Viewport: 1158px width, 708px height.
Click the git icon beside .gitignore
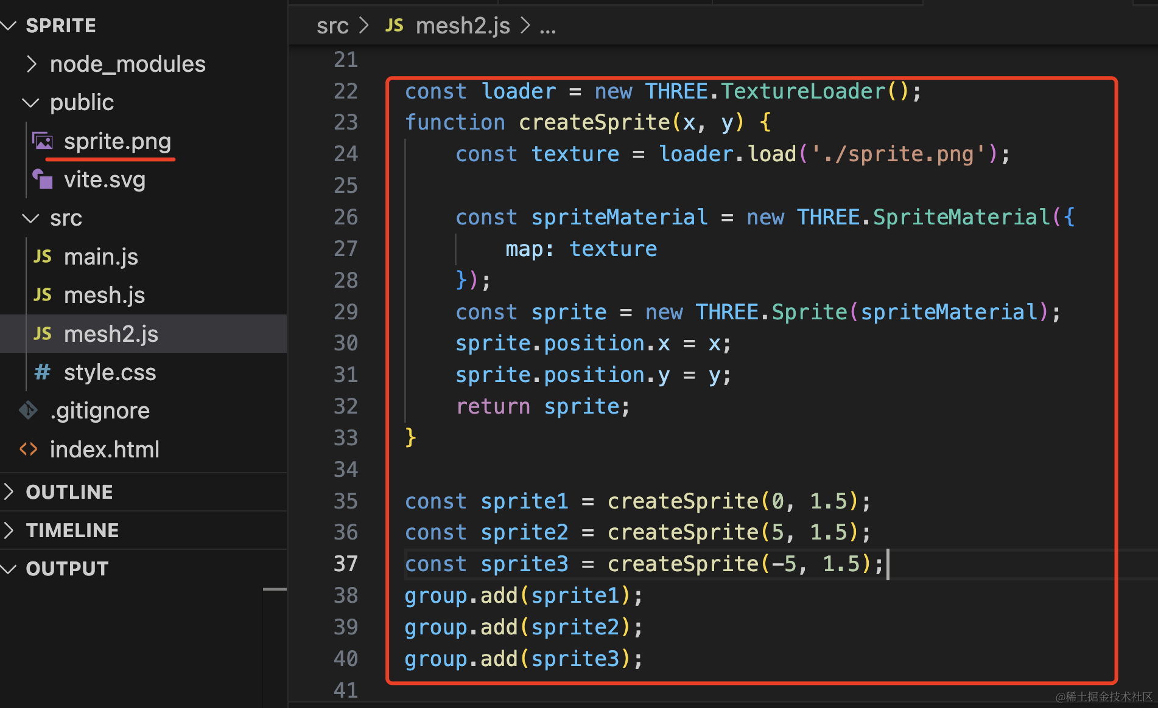click(x=28, y=411)
